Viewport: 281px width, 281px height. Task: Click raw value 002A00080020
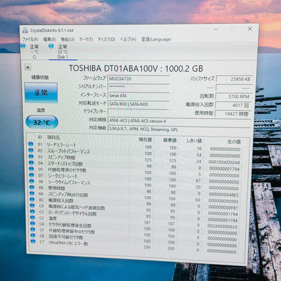(222, 226)
